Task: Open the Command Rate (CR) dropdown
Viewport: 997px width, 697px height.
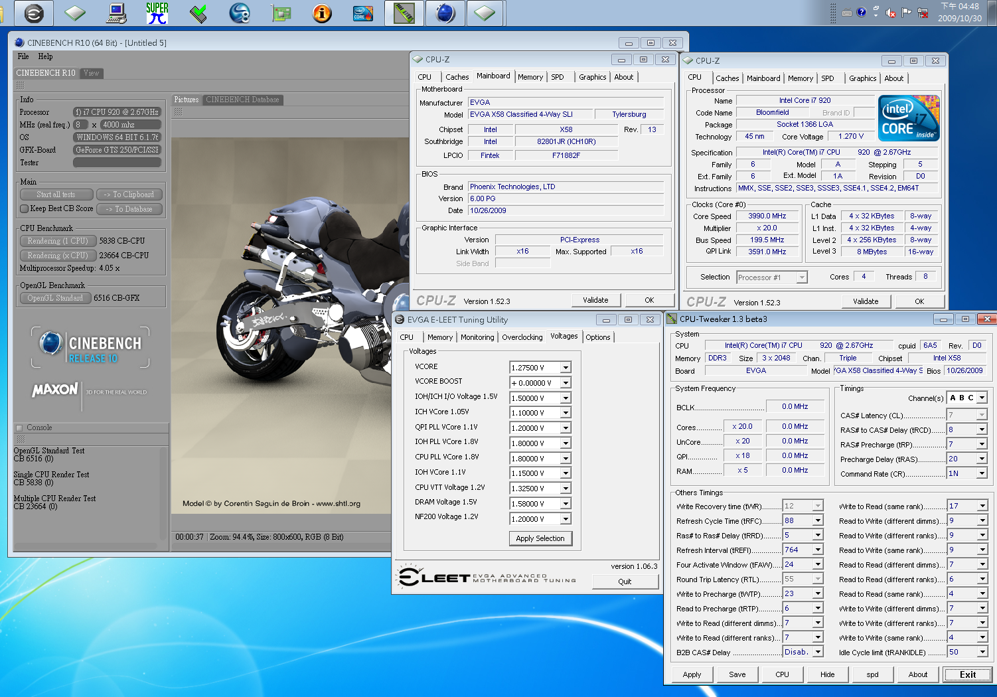Action: [x=982, y=473]
